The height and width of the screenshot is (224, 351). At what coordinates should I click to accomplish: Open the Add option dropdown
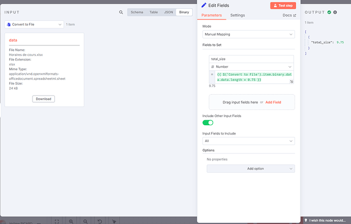251,169
